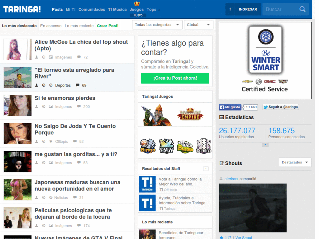Click T! logo beside Ayuda, Tutoriales
Viewport: 319px width, 239px height.
point(147,203)
